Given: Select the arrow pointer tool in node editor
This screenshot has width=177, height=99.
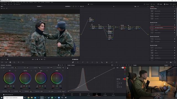Looking at the screenshot, I should (x=81, y=6).
